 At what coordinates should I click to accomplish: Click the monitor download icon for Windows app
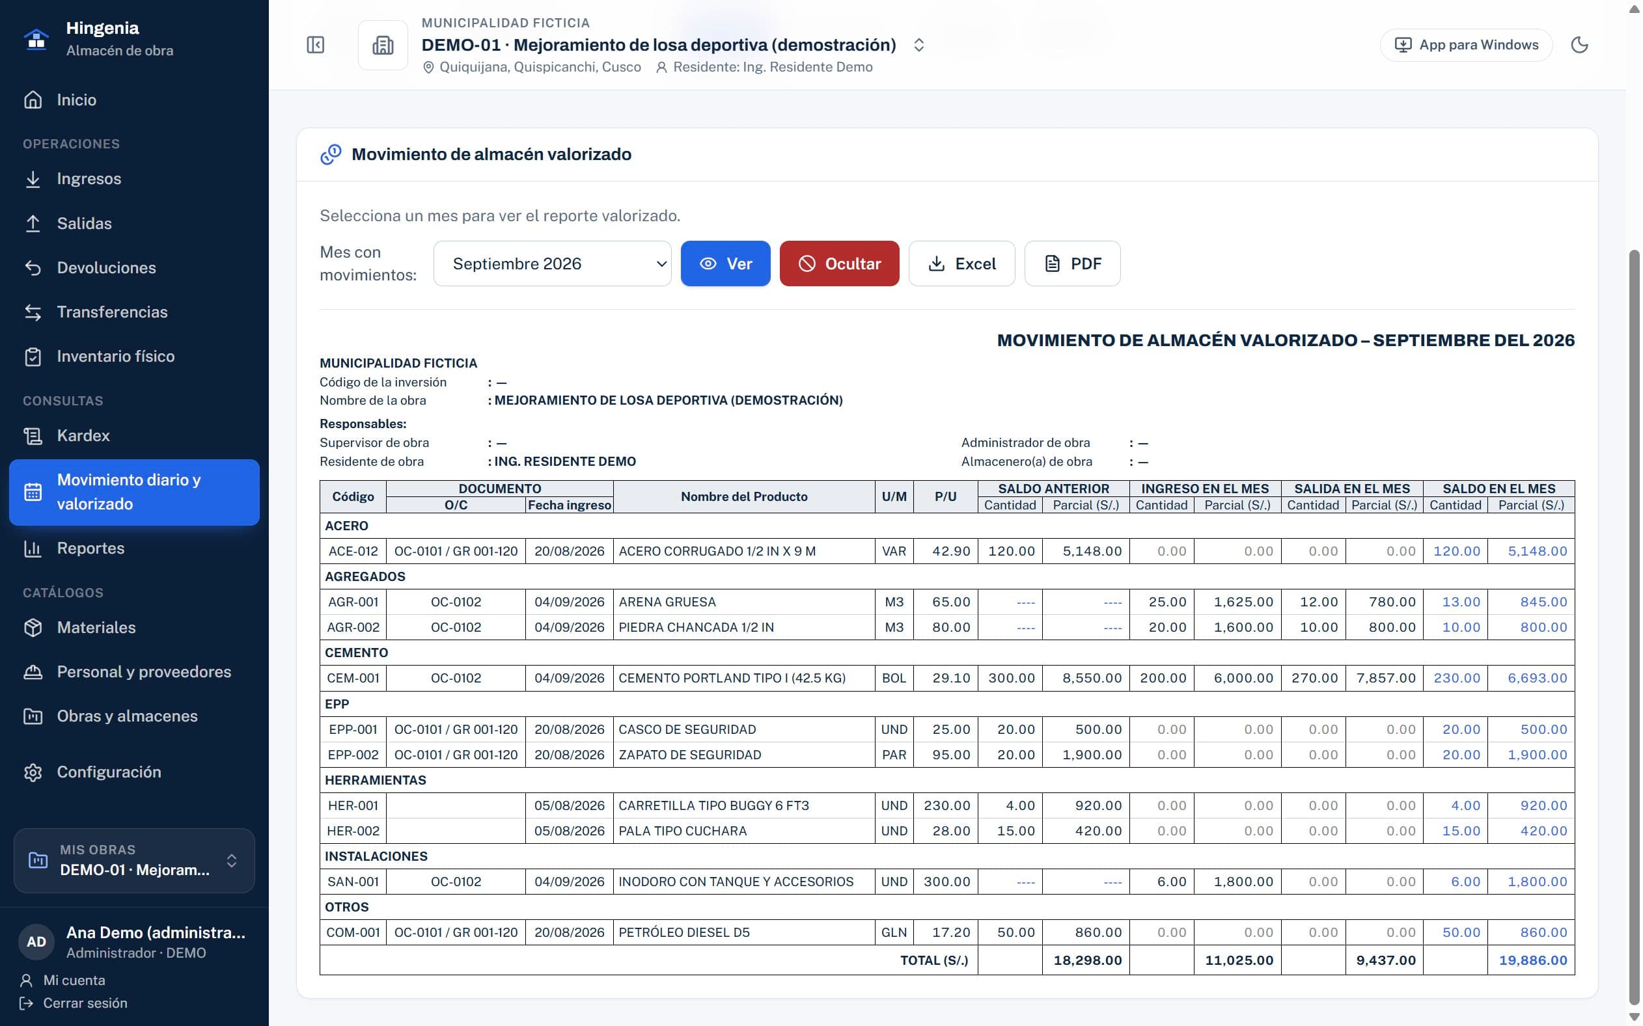pyautogui.click(x=1403, y=45)
